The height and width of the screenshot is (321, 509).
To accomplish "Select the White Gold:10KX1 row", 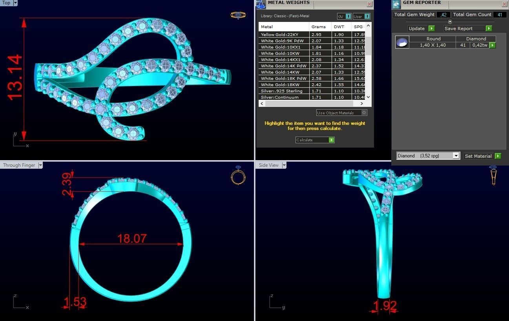I will coord(312,47).
